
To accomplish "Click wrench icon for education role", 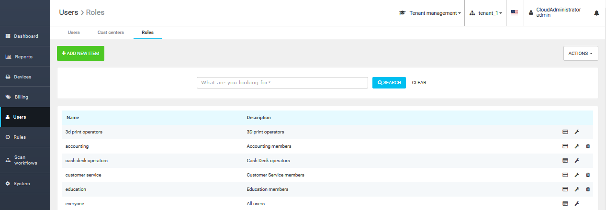I will [577, 189].
